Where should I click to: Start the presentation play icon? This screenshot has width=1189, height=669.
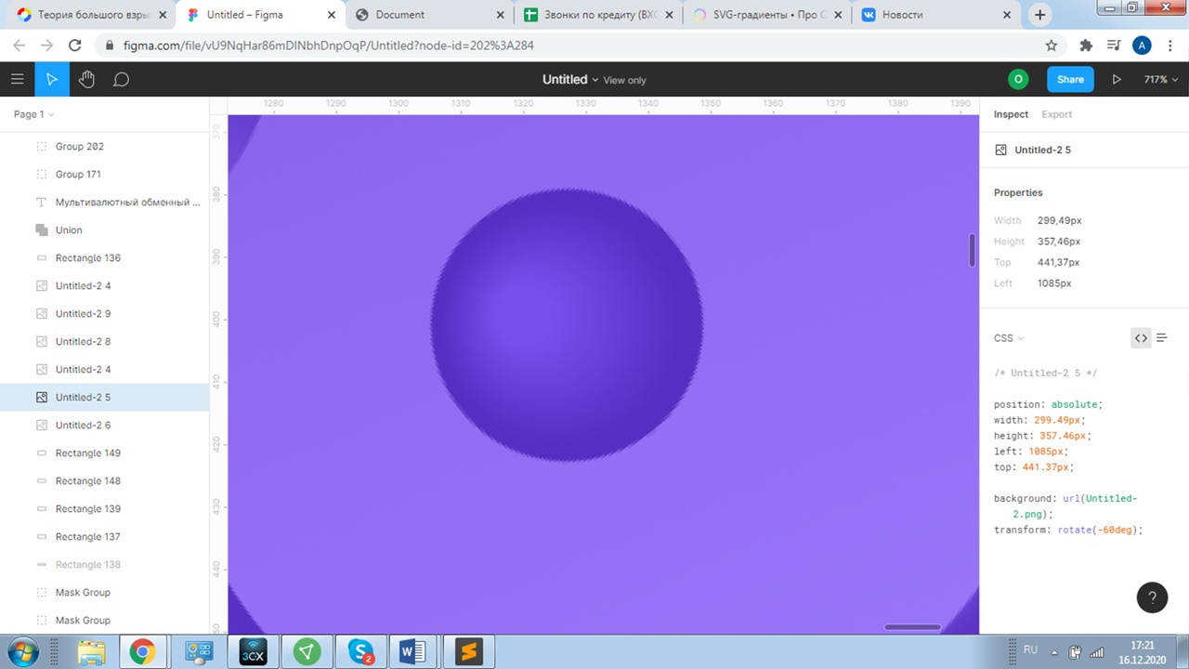(x=1117, y=80)
